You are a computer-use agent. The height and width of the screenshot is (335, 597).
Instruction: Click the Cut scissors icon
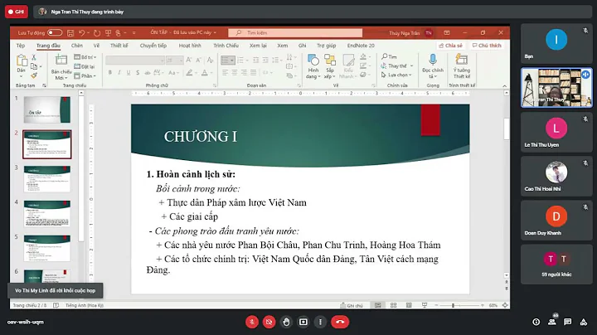click(34, 57)
